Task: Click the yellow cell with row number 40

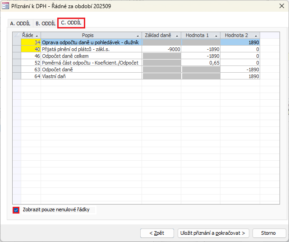Action: pyautogui.click(x=31, y=49)
